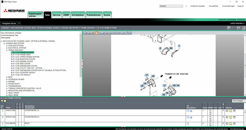The image size is (246, 130).
Task: Open comment bubble for COVER REAR L.H.
Action: point(227,111)
